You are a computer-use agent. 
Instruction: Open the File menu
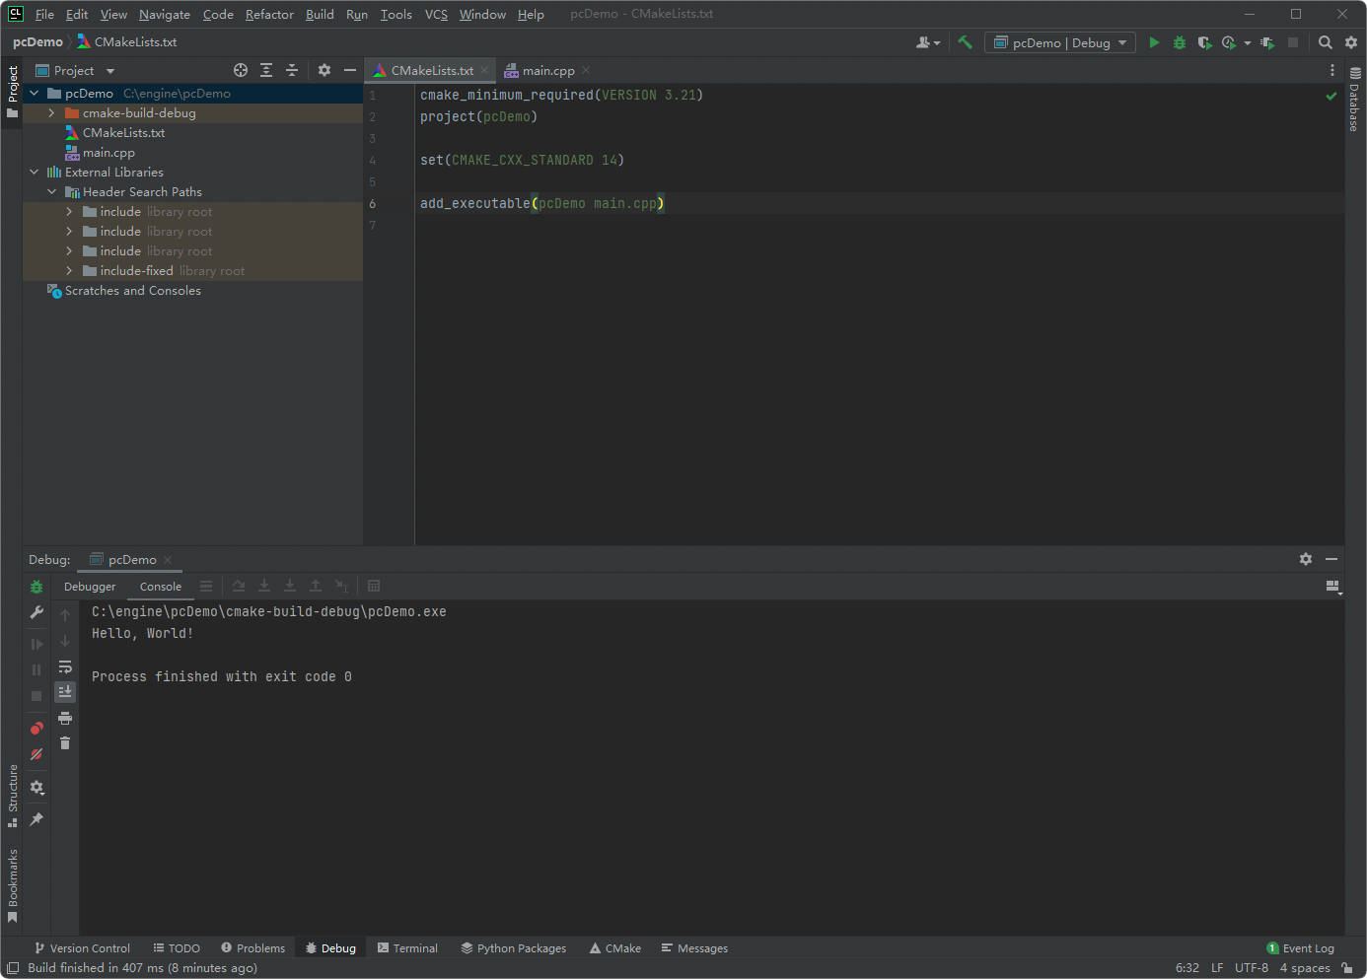click(x=44, y=14)
